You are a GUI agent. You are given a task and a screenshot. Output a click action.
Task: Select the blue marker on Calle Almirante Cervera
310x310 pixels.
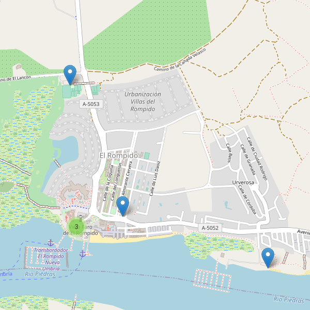(122, 206)
